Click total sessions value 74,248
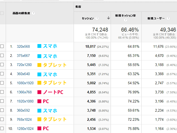Image resolution: width=177 pixels, height=133 pixels. click(100, 30)
